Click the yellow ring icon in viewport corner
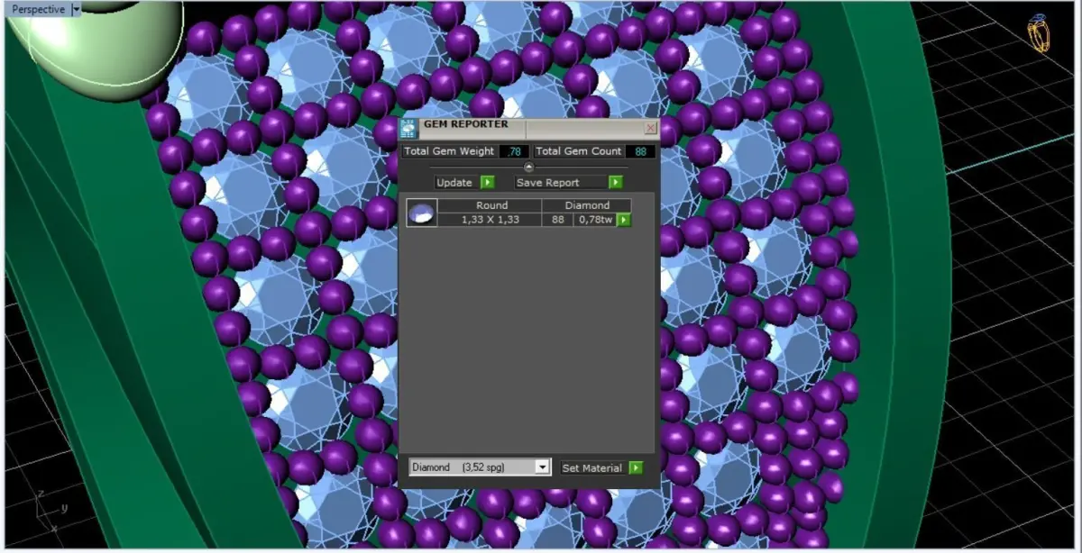Viewport: 1082px width, 553px height. pos(1039,33)
